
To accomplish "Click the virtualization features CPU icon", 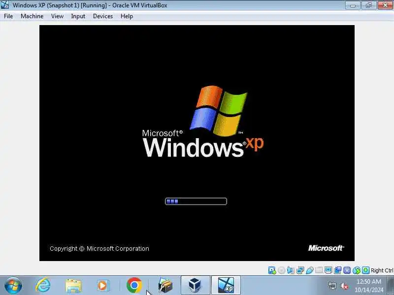I will click(x=347, y=270).
